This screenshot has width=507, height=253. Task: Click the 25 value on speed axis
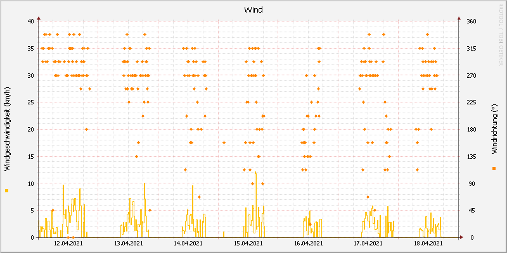click(30, 102)
